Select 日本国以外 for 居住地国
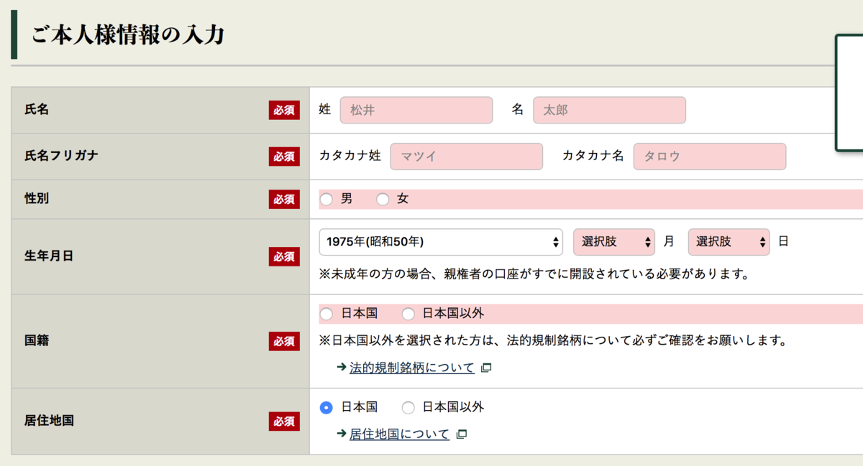This screenshot has width=863, height=466. coord(408,407)
